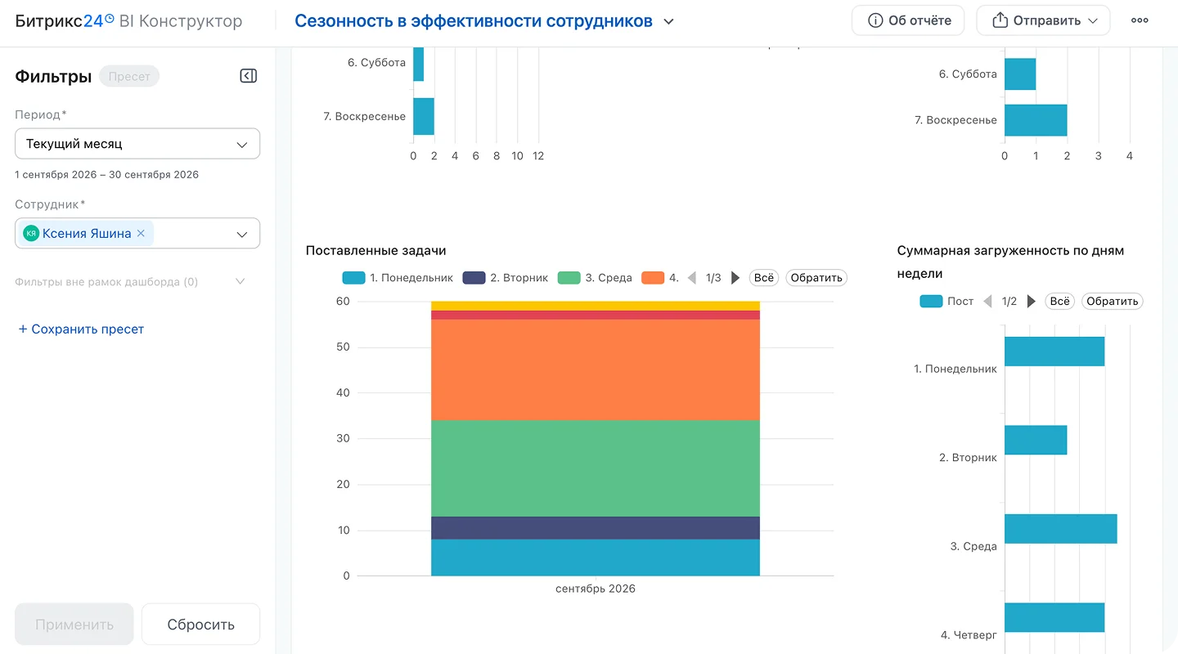Expand the dashboard title dropdown chevron
This screenshot has height=654, width=1178.
click(668, 21)
